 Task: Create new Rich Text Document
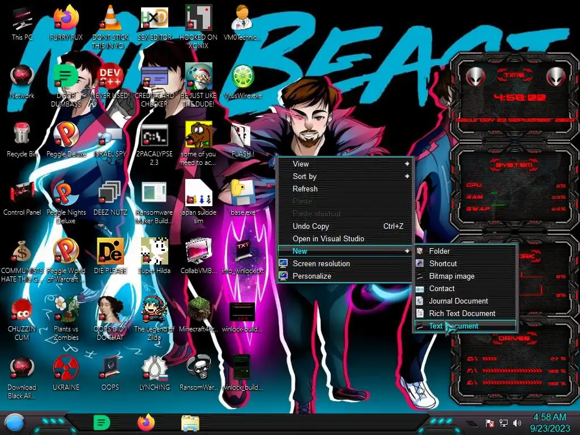pyautogui.click(x=465, y=314)
